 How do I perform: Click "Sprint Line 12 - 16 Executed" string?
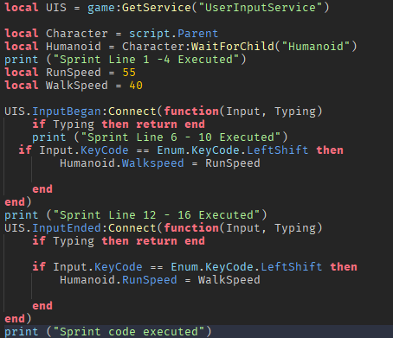point(157,215)
